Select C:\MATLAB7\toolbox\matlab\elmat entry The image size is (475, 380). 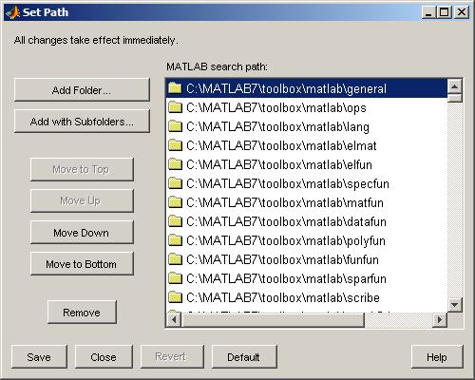pos(306,145)
